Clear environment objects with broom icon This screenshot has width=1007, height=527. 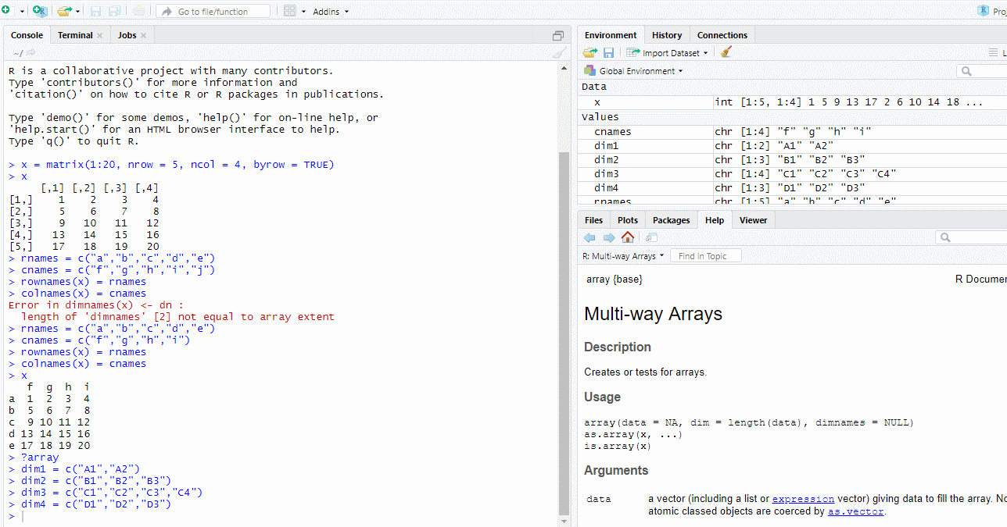pos(726,52)
